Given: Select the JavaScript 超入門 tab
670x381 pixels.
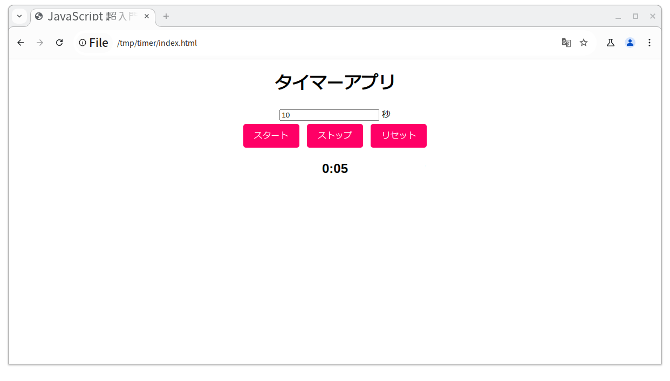Looking at the screenshot, I should (89, 16).
